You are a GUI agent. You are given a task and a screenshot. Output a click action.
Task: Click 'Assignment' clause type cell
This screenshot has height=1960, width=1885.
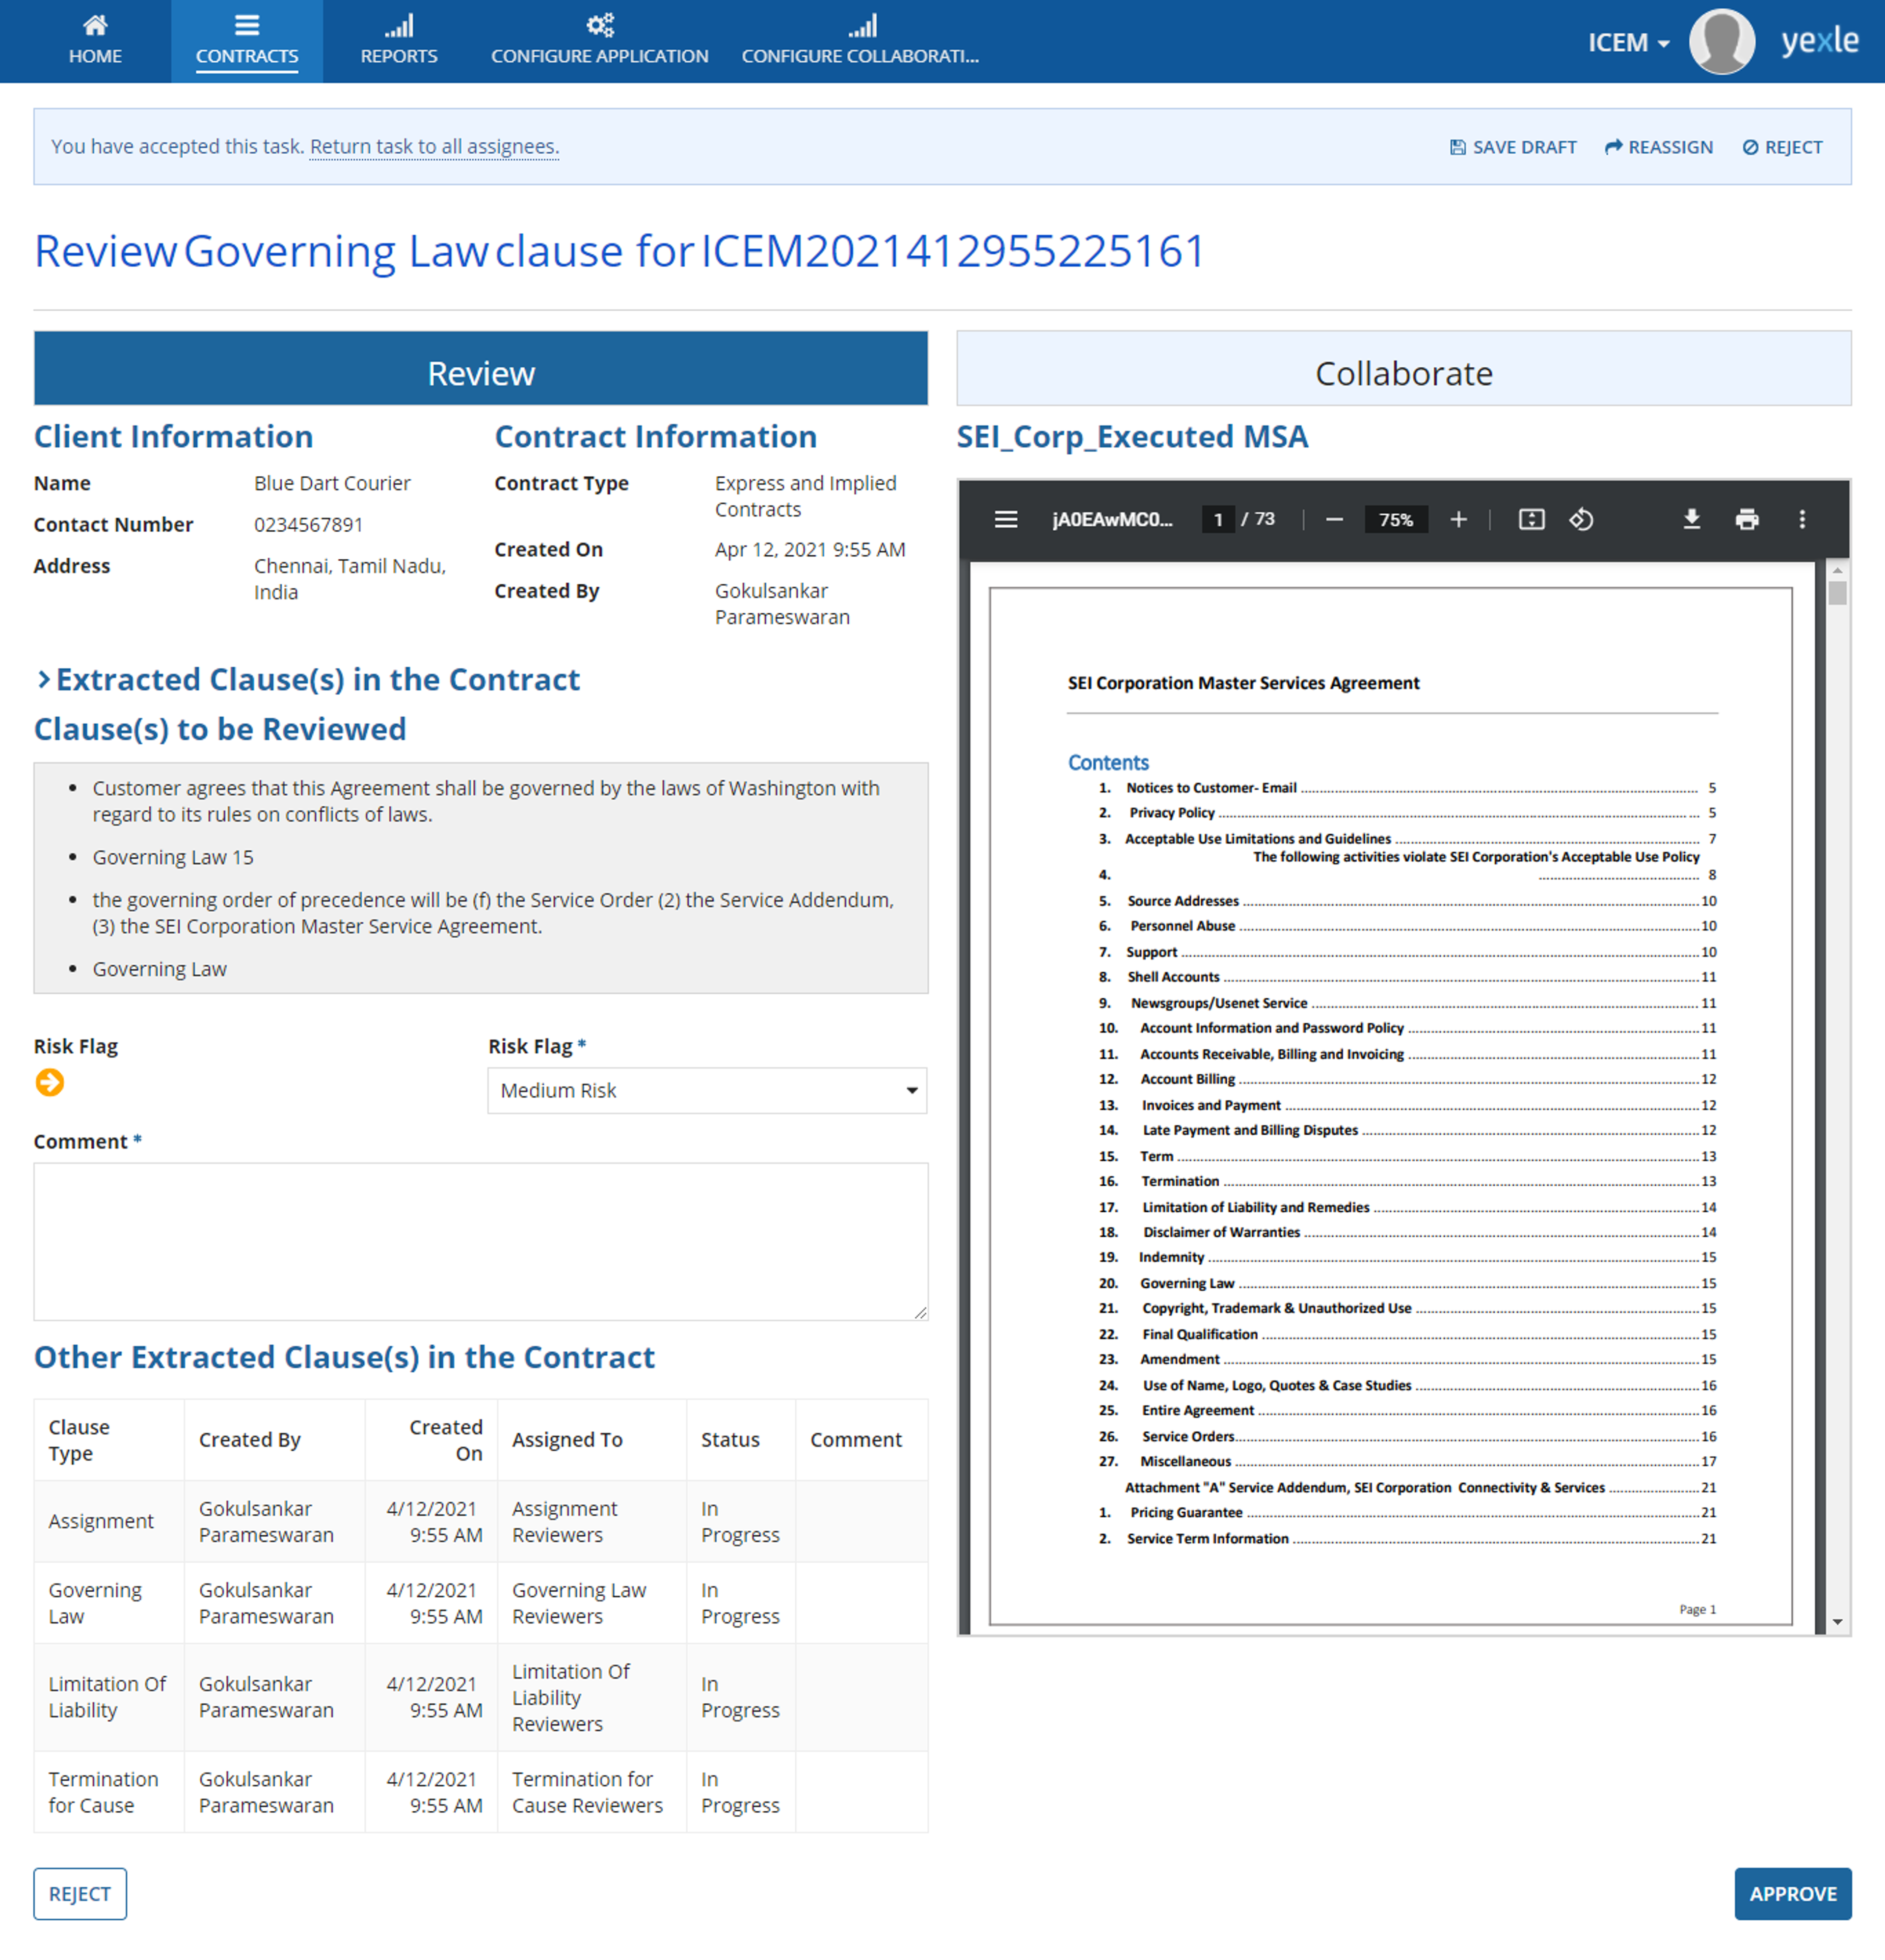109,1521
